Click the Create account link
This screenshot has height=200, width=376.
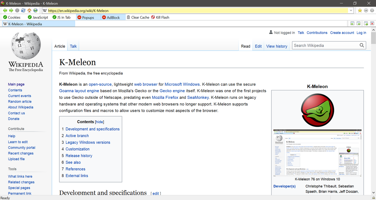coord(342,33)
